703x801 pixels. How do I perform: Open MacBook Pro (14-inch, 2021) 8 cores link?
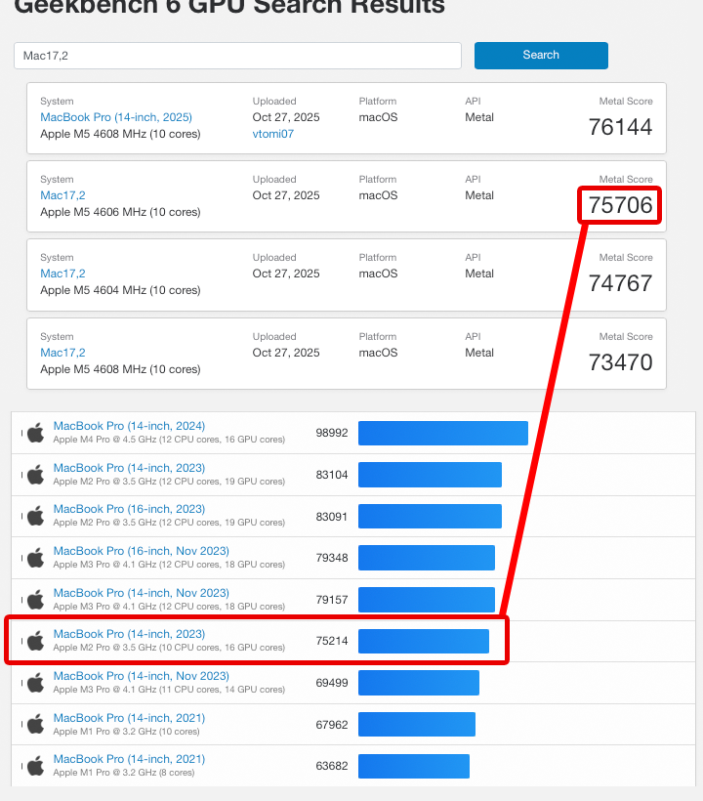[129, 759]
